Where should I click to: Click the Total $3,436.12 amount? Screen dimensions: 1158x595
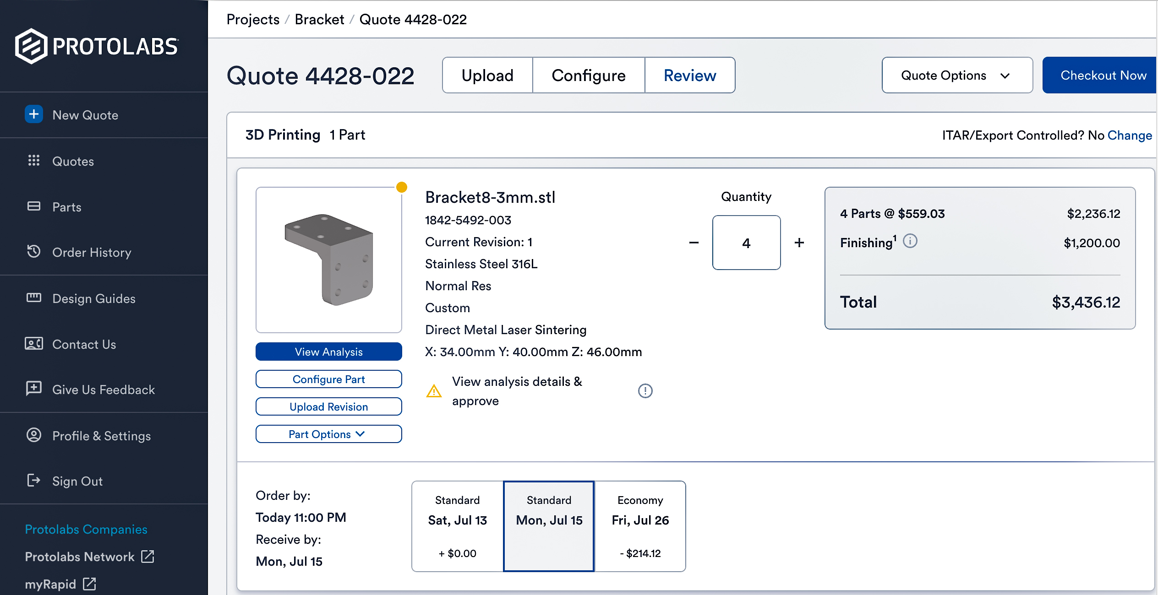[x=1086, y=302]
